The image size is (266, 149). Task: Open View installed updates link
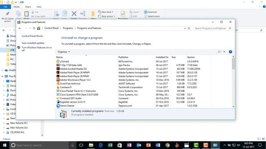pos(33,43)
